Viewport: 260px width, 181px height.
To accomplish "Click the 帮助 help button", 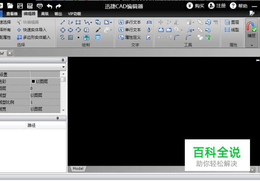I will (239, 6).
